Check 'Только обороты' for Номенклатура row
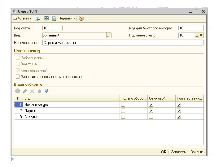Viewport: 223px width, 167px height. click(123, 105)
